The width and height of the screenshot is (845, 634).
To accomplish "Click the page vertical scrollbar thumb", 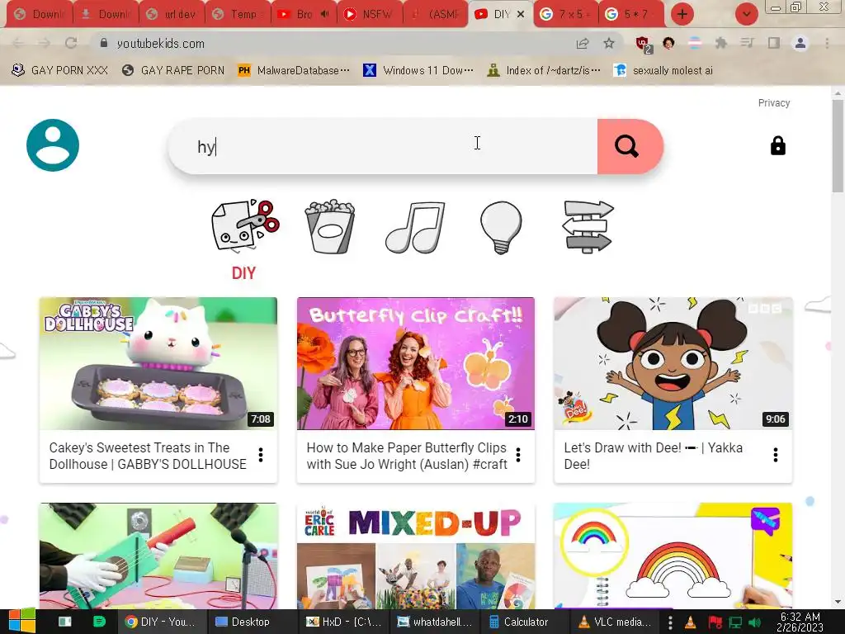I will pos(838,145).
